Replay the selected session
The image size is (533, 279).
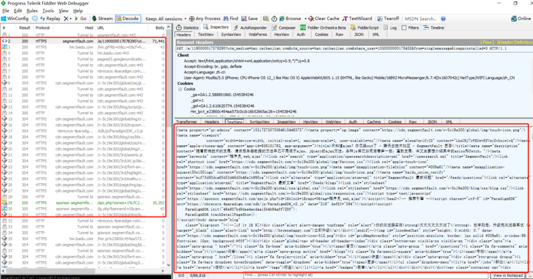click(50, 19)
